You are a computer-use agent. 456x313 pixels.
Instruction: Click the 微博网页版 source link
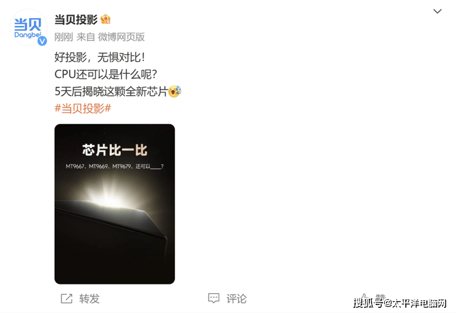121,37
